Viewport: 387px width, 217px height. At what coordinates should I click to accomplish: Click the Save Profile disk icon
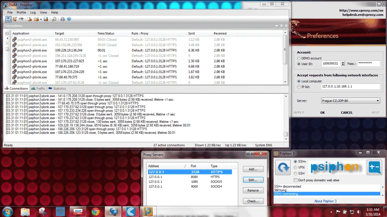pyautogui.click(x=46, y=19)
